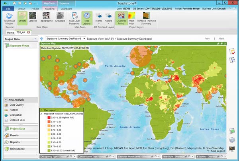Start a Geospatial analysis
This screenshot has width=239, height=161.
click(x=16, y=115)
